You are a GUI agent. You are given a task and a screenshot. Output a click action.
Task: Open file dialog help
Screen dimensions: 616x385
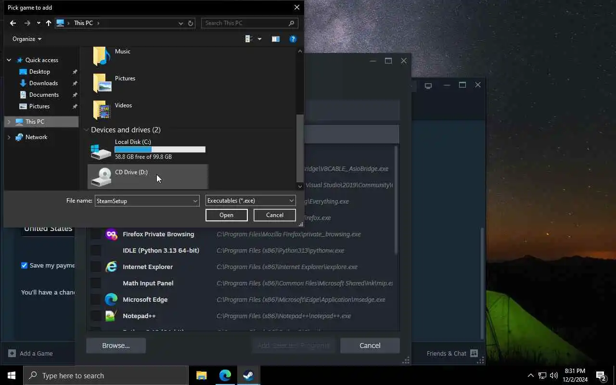[x=293, y=39]
